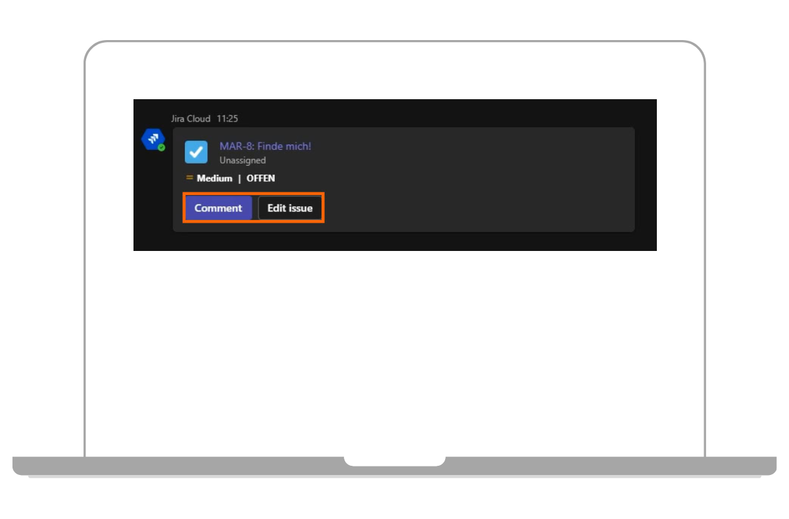Open the 'Finde mich!' issue title
789x519 pixels.
click(x=283, y=146)
